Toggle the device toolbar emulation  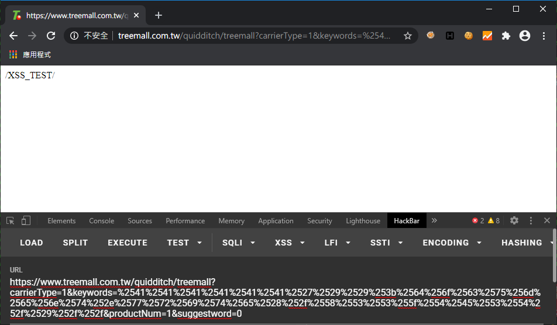pos(26,221)
